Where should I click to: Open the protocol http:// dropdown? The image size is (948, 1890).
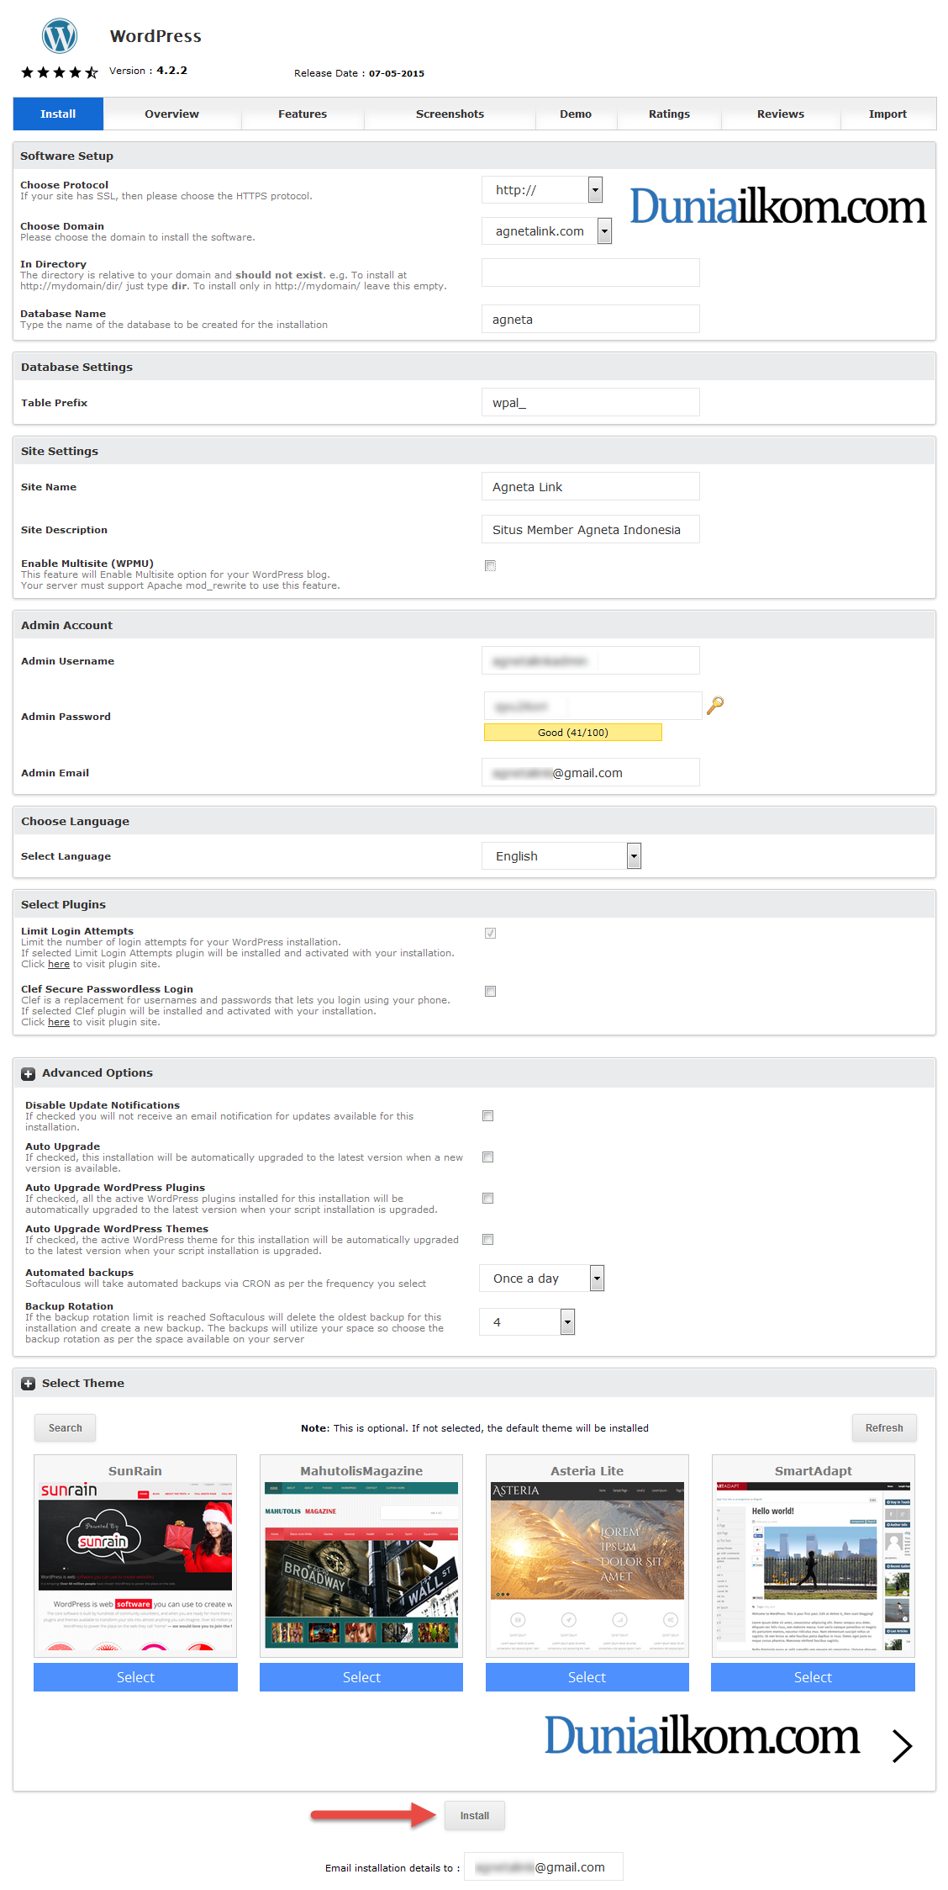tap(542, 190)
